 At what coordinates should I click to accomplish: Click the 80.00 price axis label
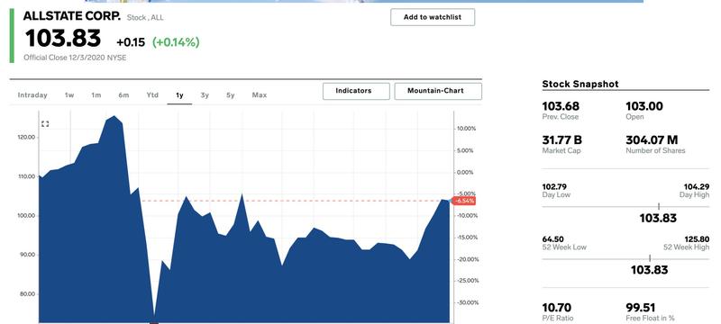[26, 294]
